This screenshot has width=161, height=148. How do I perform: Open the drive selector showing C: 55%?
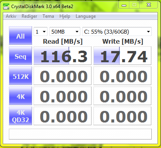click(117, 32)
